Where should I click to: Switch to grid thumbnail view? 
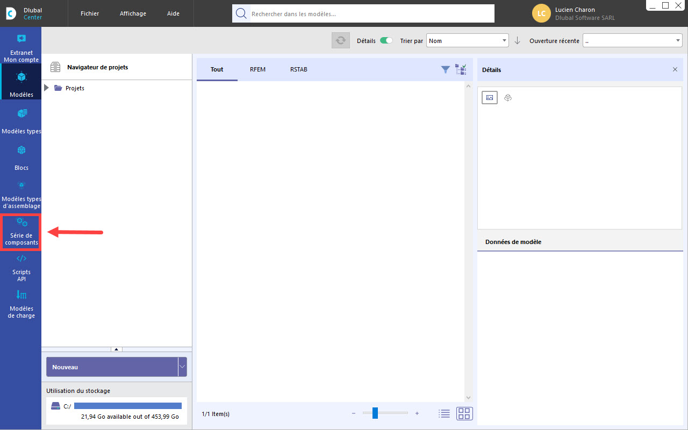tap(464, 413)
